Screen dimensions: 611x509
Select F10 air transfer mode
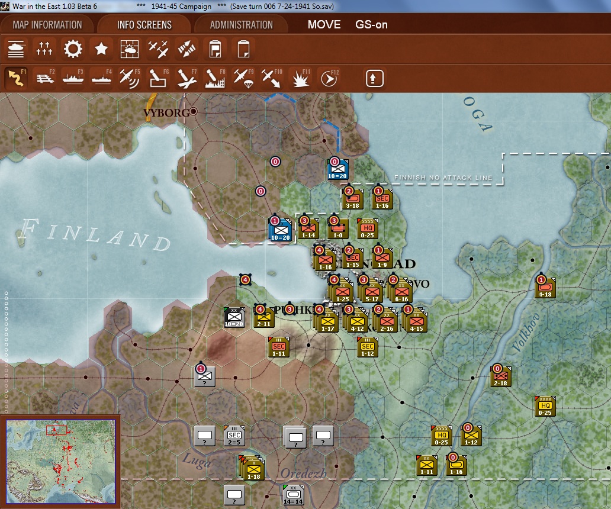[x=272, y=78]
